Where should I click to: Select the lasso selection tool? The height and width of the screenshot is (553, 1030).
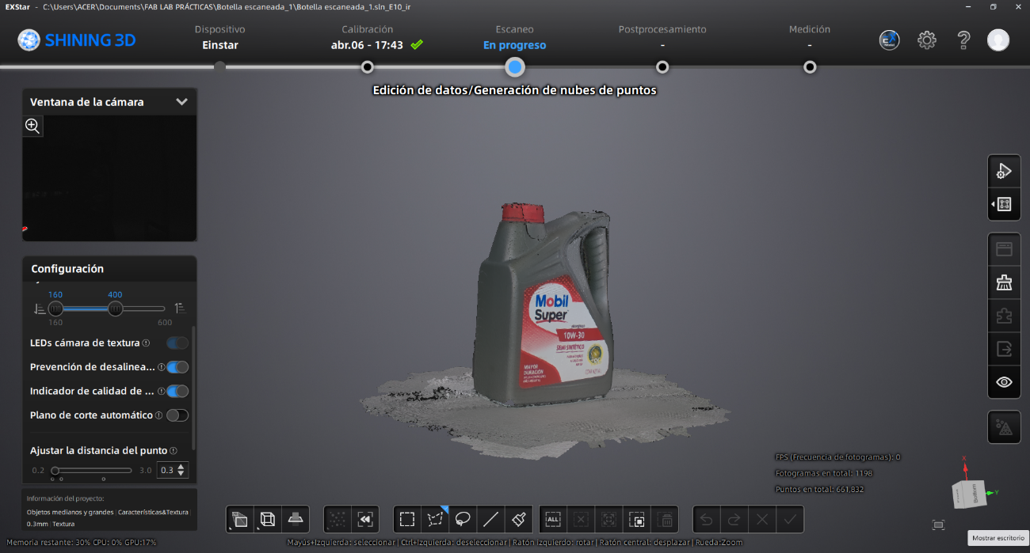[463, 520]
